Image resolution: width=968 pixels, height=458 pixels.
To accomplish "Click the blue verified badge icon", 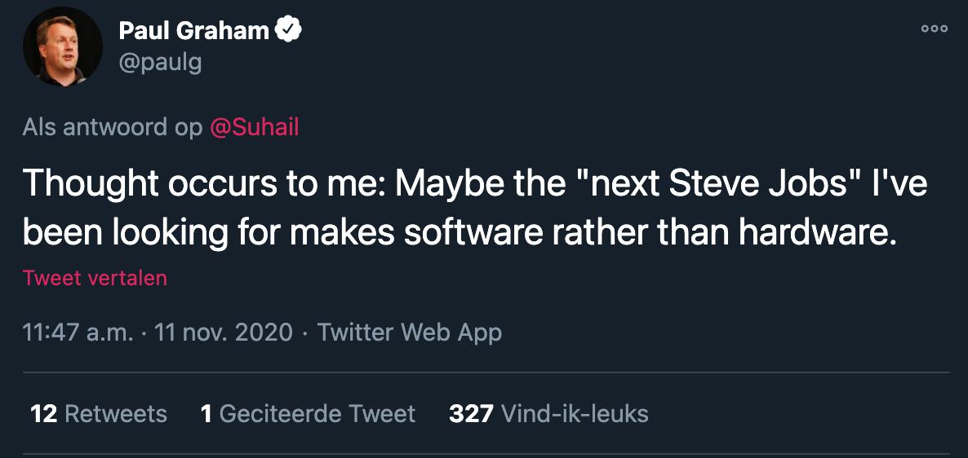I will (289, 31).
